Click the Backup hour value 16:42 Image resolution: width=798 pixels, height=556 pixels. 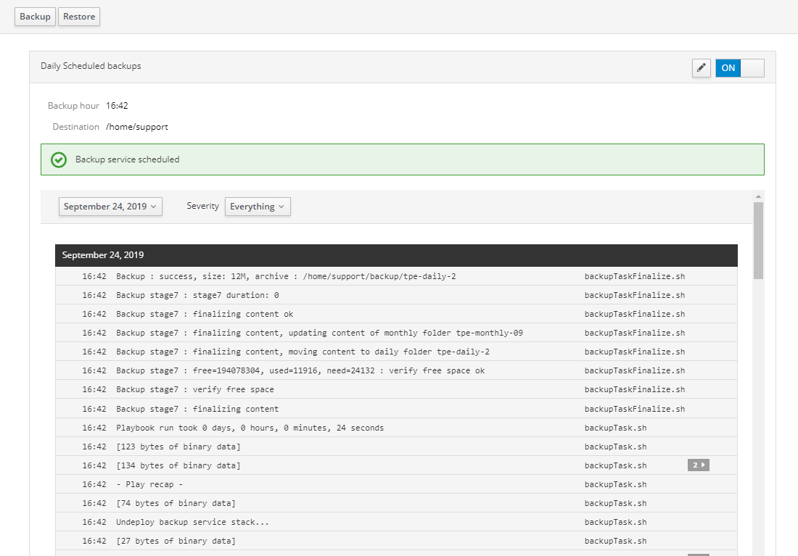click(117, 106)
